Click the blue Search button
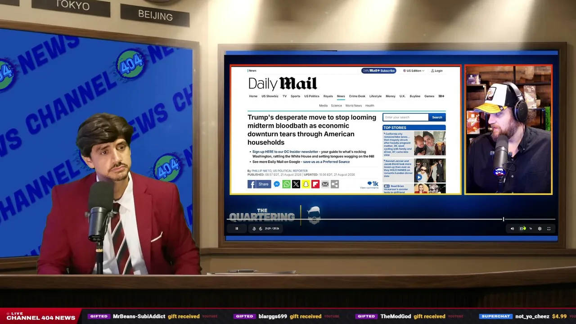Image resolution: width=576 pixels, height=324 pixels. coord(437,117)
